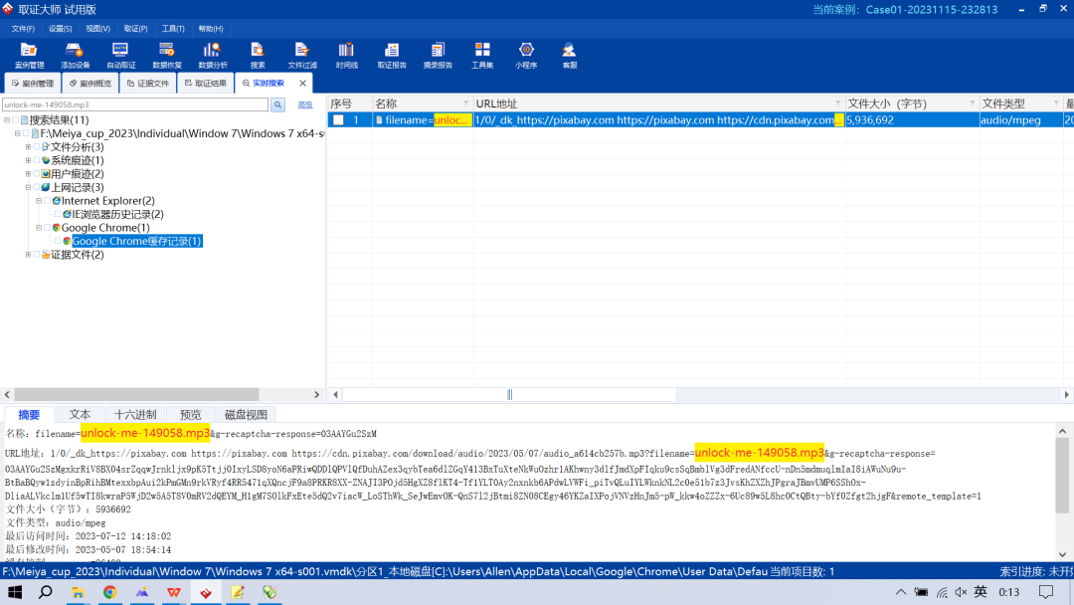Open File Explorer from taskbar
The width and height of the screenshot is (1074, 605).
79,592
